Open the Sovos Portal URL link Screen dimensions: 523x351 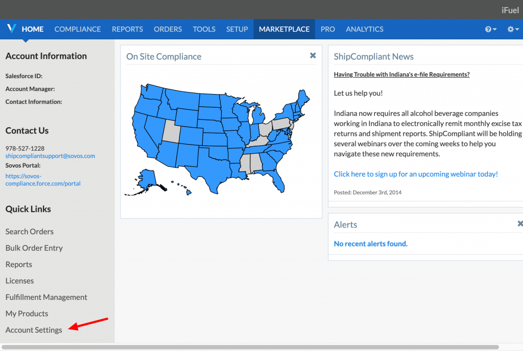[43, 180]
